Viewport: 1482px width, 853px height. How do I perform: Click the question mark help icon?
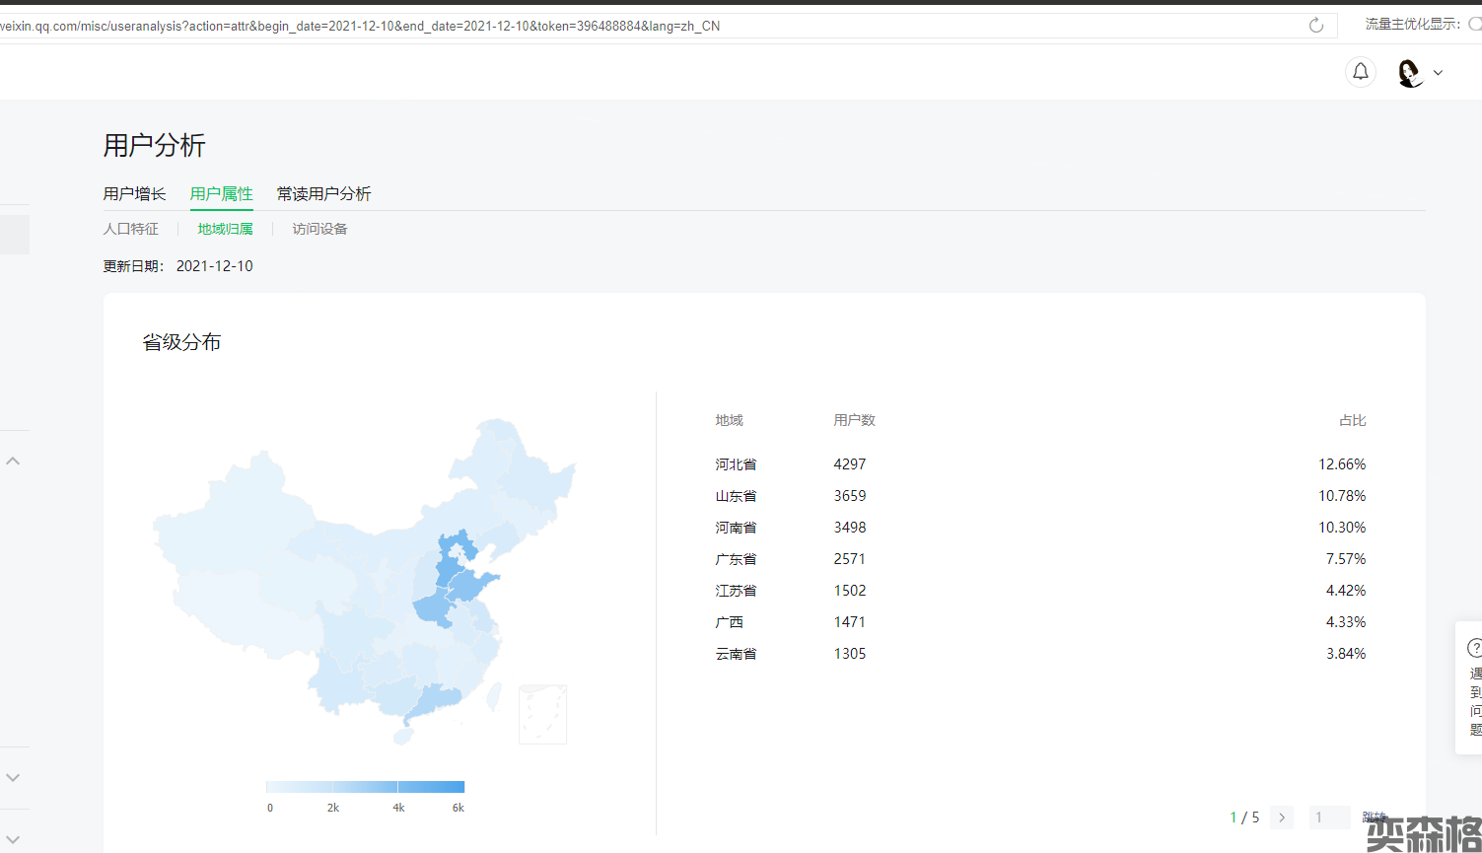(1474, 648)
